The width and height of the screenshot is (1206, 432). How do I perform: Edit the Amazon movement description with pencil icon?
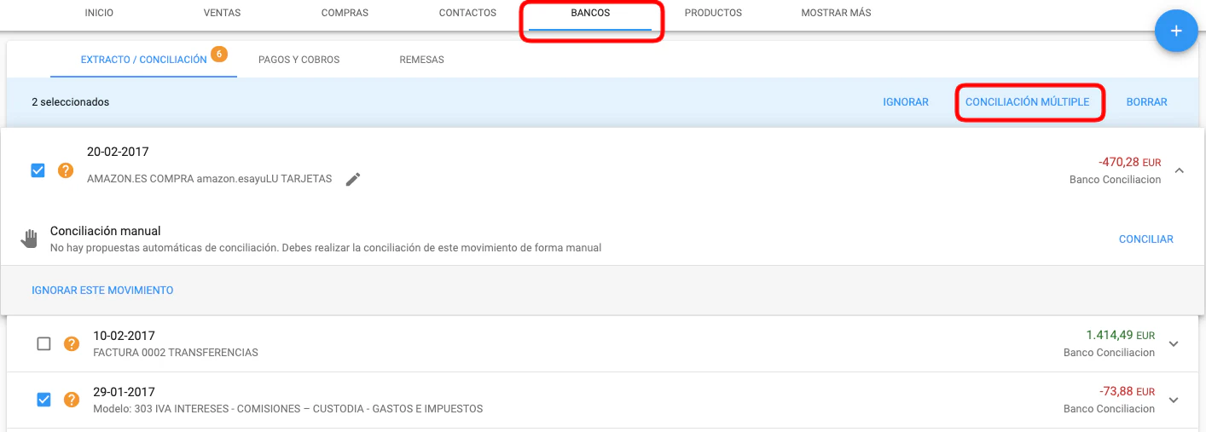click(x=353, y=179)
